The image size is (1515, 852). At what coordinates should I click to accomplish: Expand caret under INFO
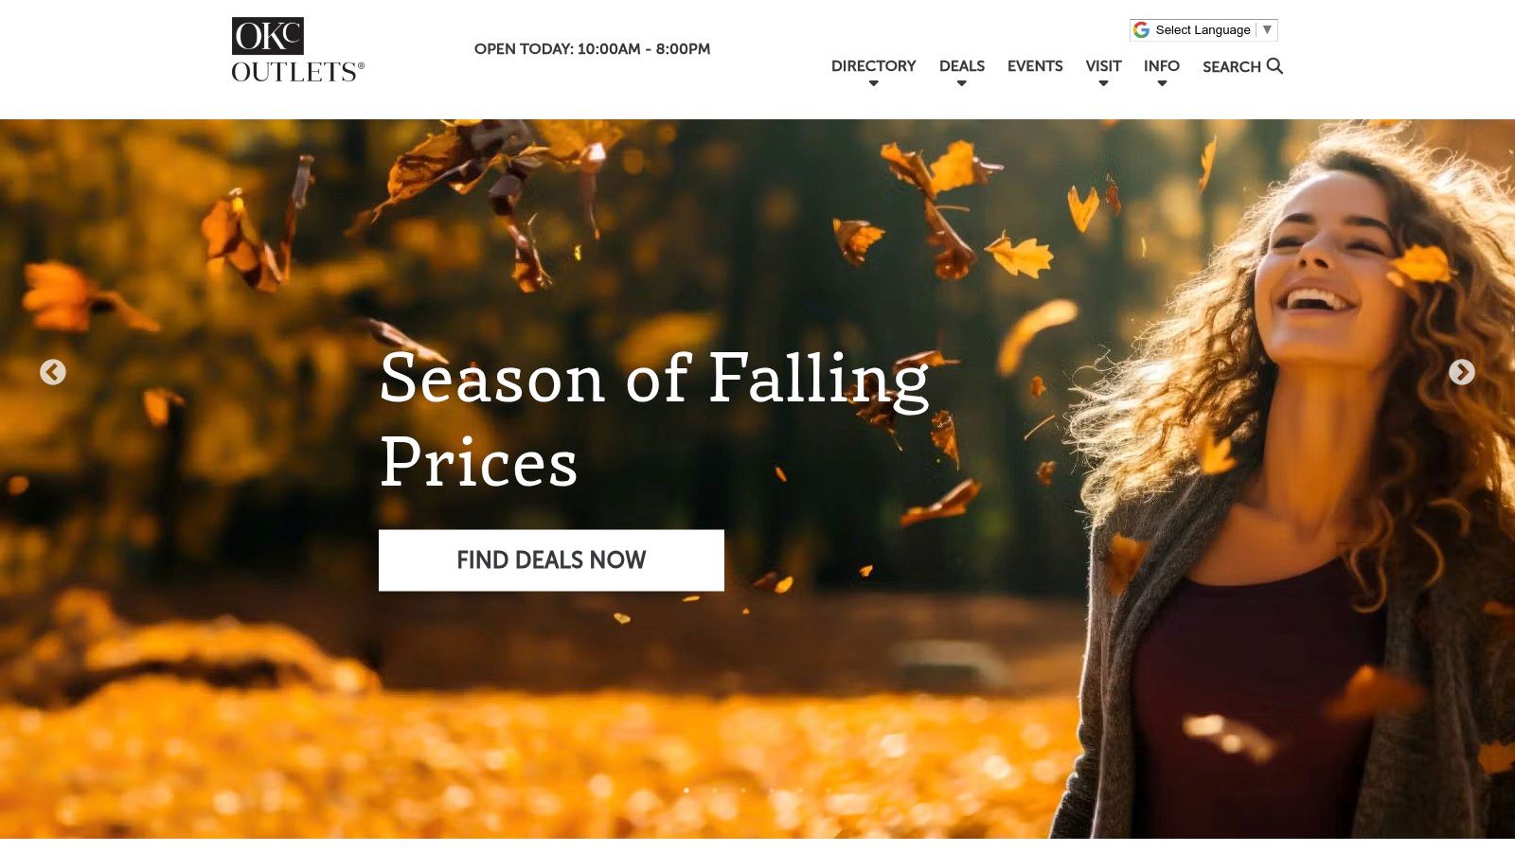[x=1162, y=84]
